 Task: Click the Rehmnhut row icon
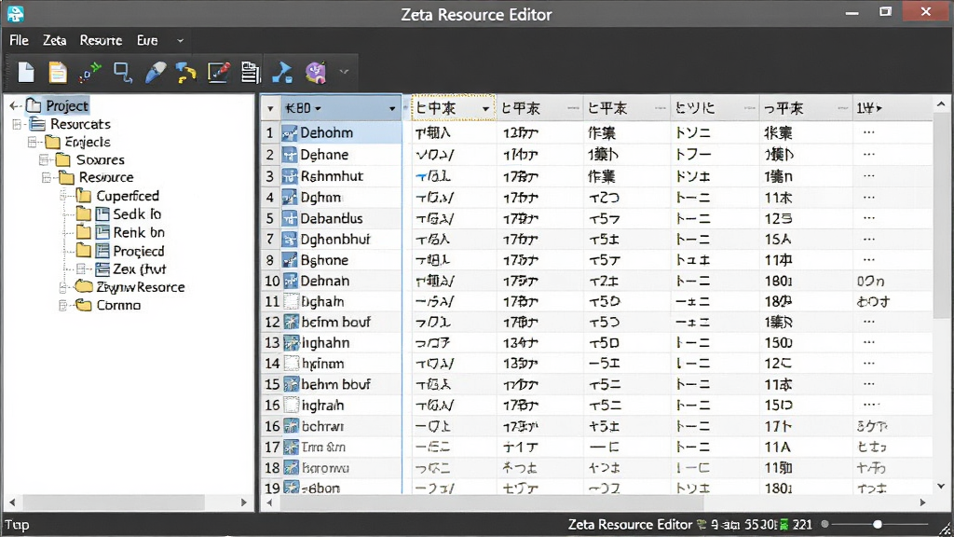pos(290,176)
